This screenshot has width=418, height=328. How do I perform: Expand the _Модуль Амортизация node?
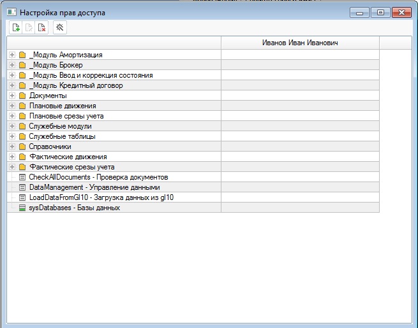(12, 55)
